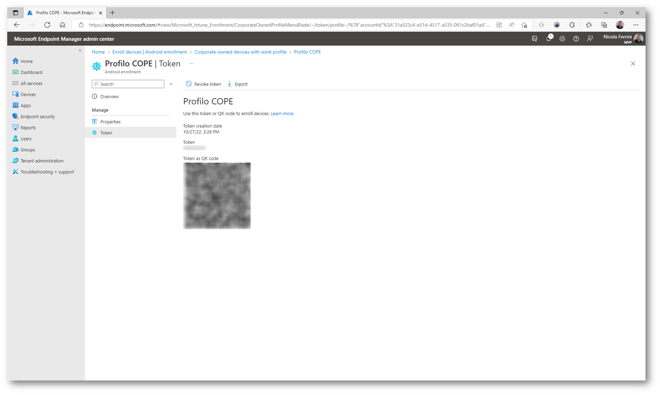Click Export token button
The image size is (660, 395).
[237, 84]
